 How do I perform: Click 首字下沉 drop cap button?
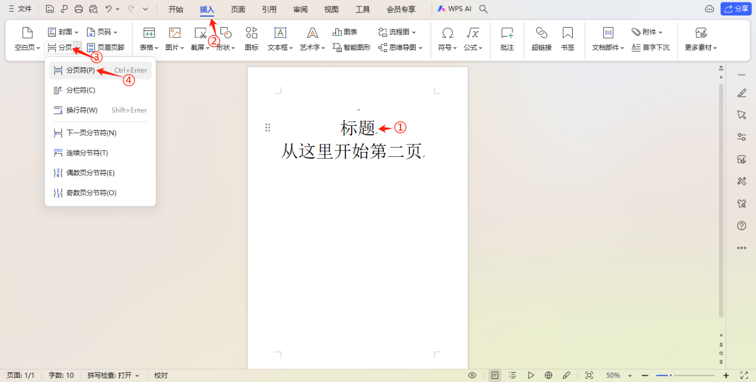coord(650,47)
